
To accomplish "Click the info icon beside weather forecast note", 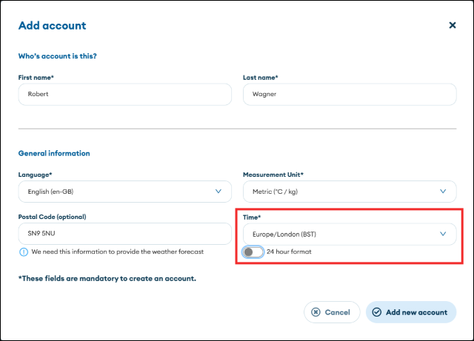I will (x=24, y=252).
